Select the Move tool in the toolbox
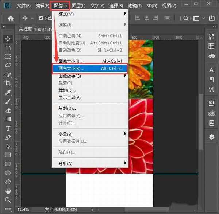The height and width of the screenshot is (214, 219). coord(8,39)
